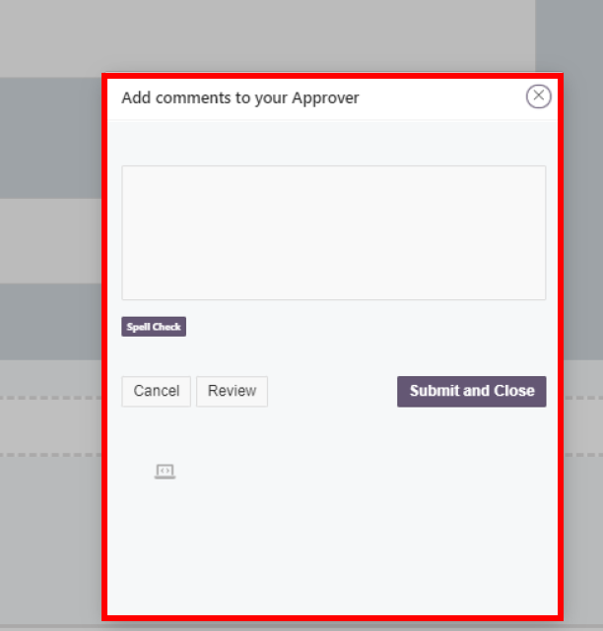Focus the approver comments text box
603x631 pixels.
(x=333, y=232)
